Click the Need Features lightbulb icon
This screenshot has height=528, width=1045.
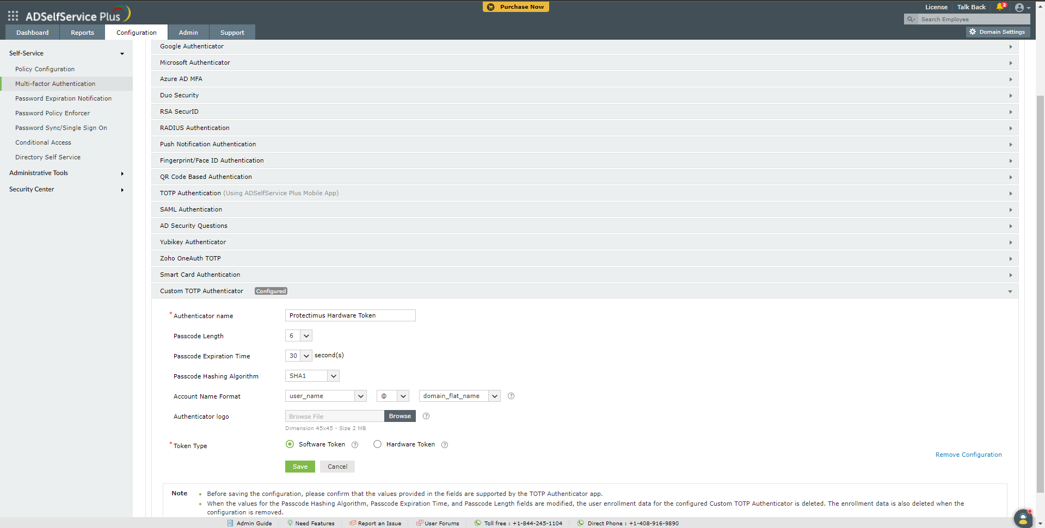[290, 523]
